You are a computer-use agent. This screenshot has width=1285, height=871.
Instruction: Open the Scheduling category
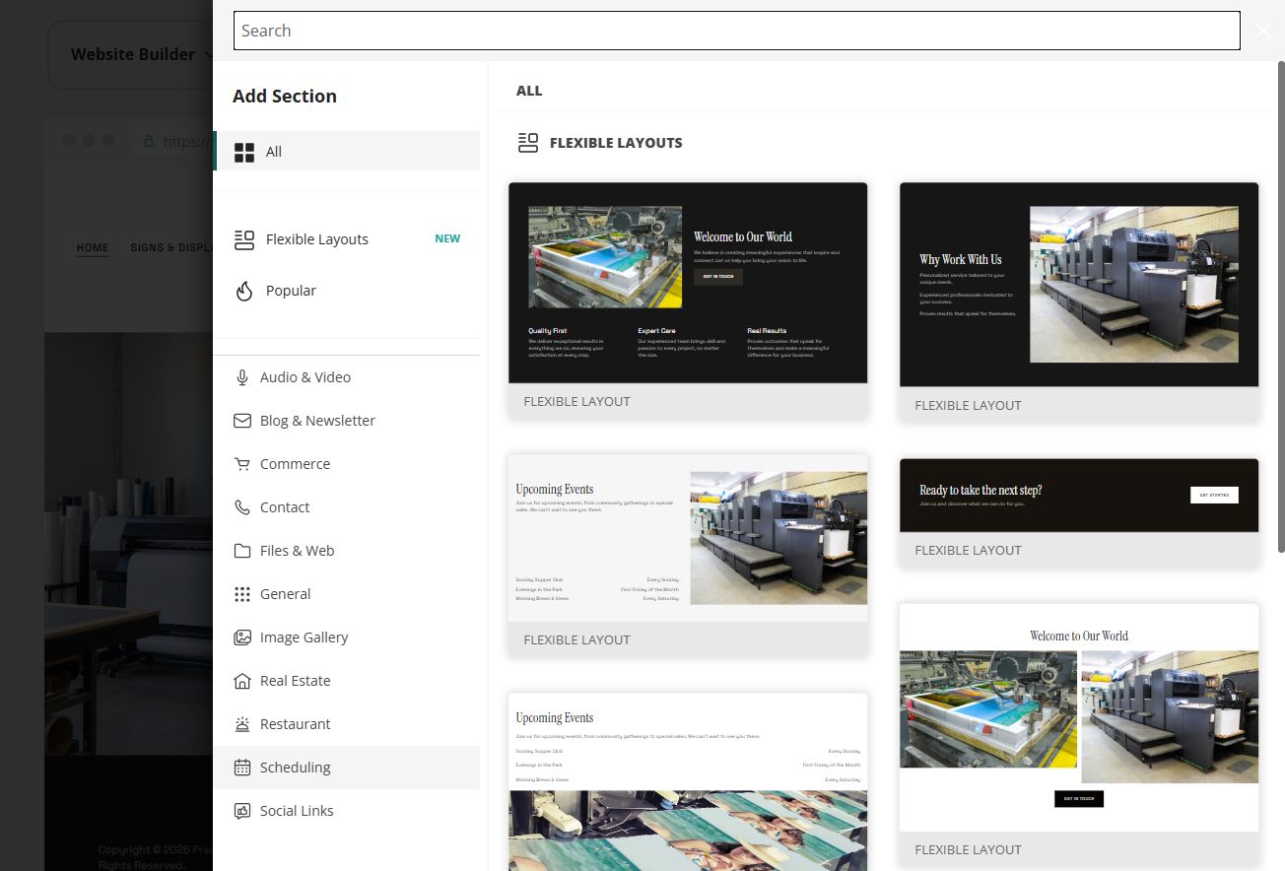tap(347, 768)
